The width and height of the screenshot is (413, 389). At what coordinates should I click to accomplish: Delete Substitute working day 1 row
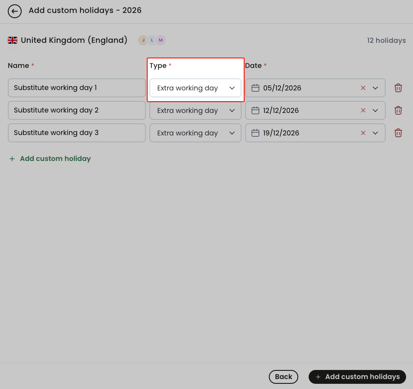398,88
